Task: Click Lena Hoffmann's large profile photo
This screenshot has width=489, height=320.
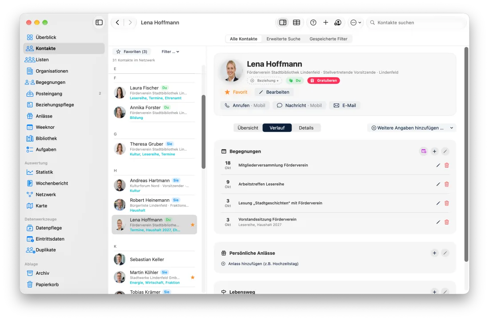Action: click(x=231, y=71)
